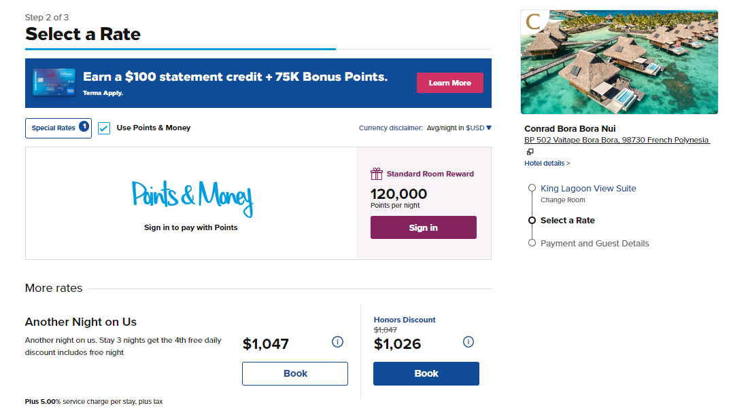Click the Points & Money logo graphic

[192, 195]
